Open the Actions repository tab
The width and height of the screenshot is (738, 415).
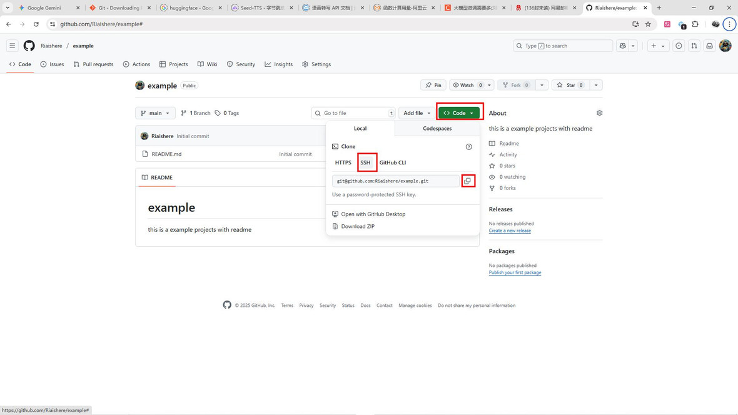136,64
